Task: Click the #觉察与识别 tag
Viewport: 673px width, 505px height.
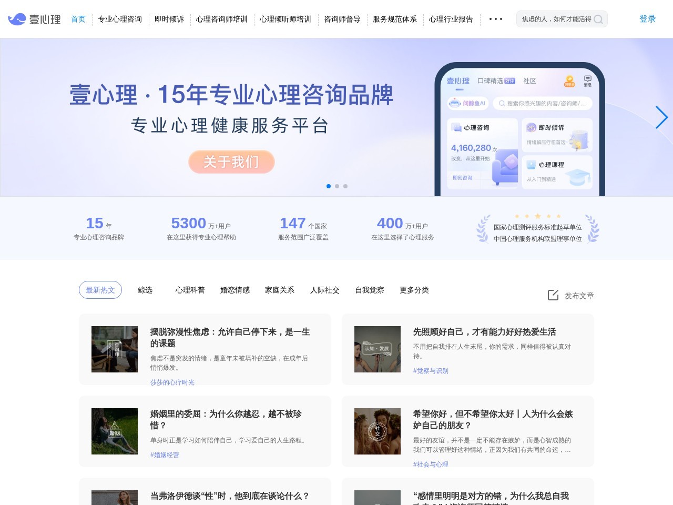Action: [431, 371]
